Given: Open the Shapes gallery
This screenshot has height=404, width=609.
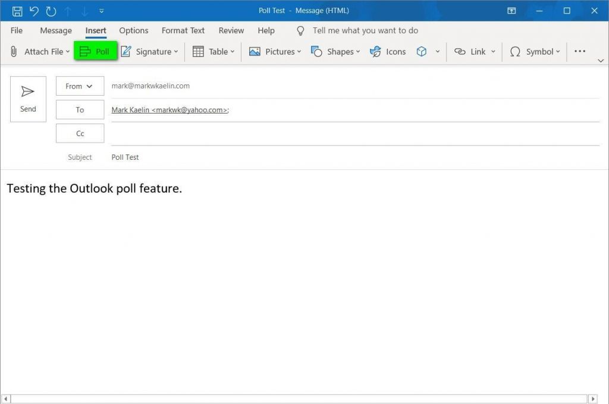Looking at the screenshot, I should point(336,51).
